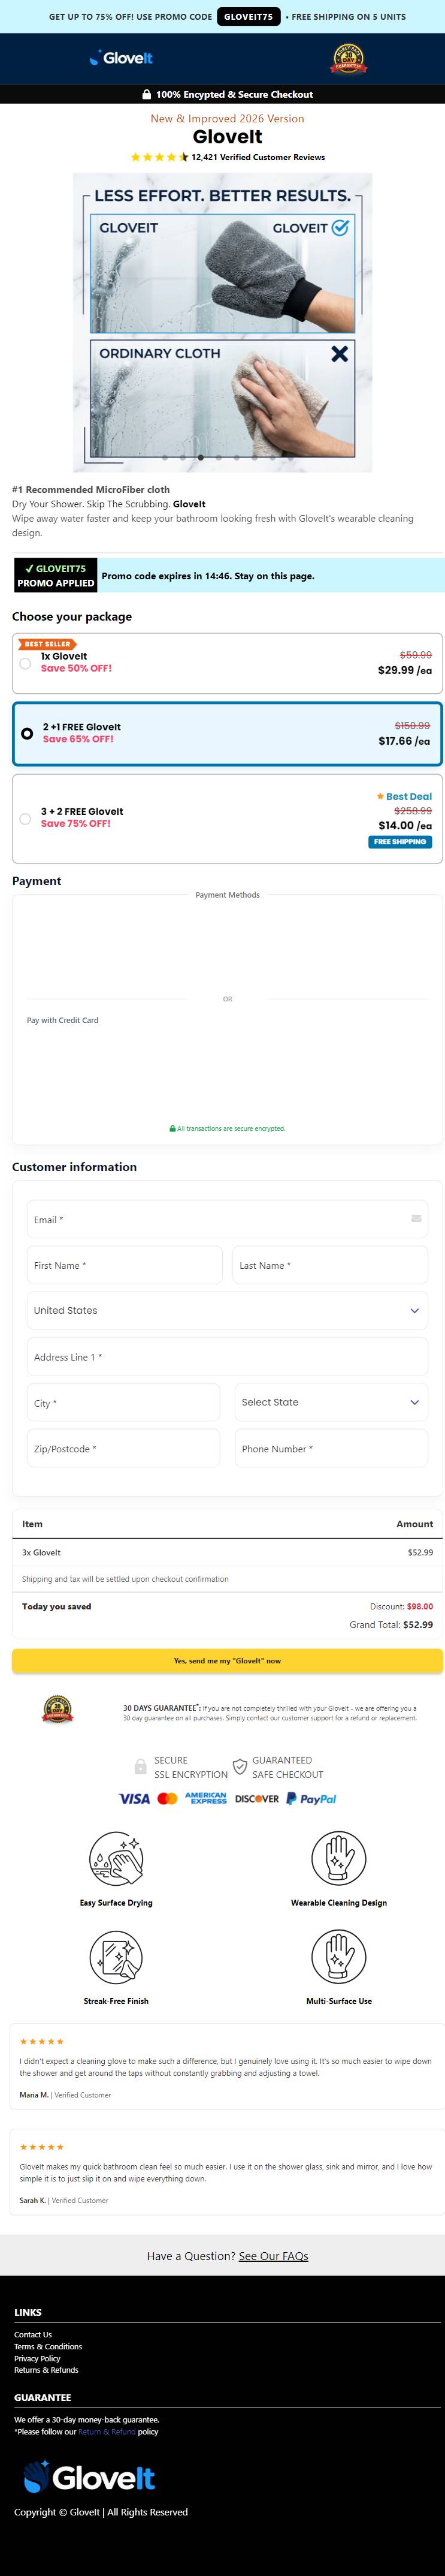Click the chevron on Select State dropdown
The image size is (445, 2576).
[415, 1402]
